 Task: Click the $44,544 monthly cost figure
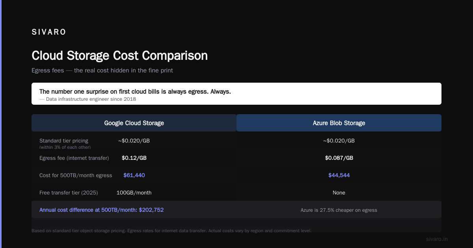coord(339,175)
